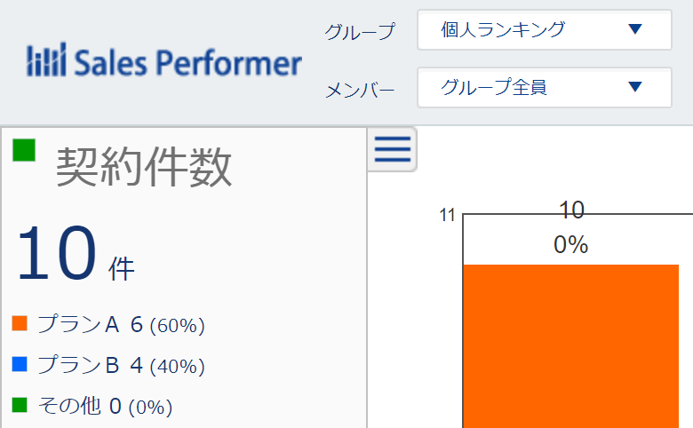693x428 pixels.
Task: Click the blue プランB legend square
Action: pyautogui.click(x=20, y=364)
